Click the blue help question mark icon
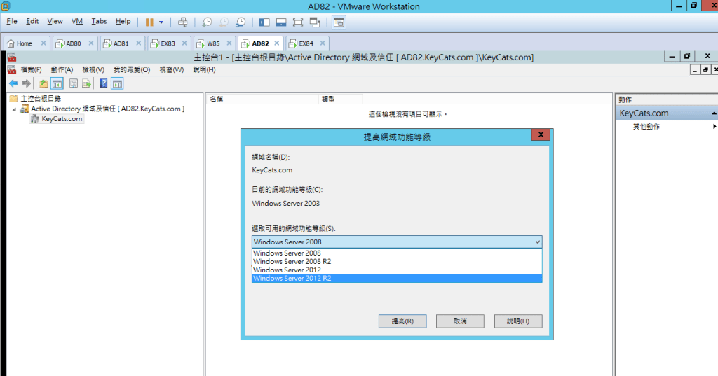 tap(104, 83)
